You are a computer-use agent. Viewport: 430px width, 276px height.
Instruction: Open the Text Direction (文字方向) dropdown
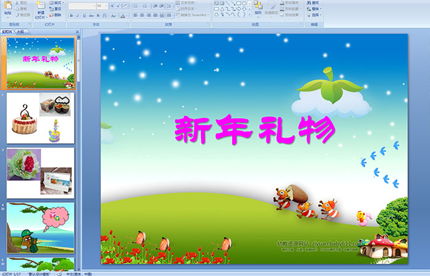[x=186, y=2]
